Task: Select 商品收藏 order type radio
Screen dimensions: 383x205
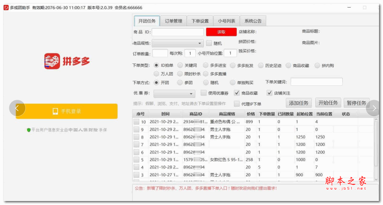Action: (288, 65)
